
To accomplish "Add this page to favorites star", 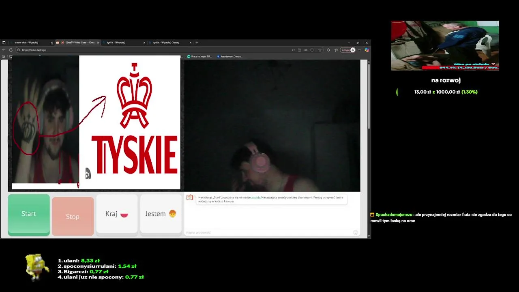I will (320, 50).
